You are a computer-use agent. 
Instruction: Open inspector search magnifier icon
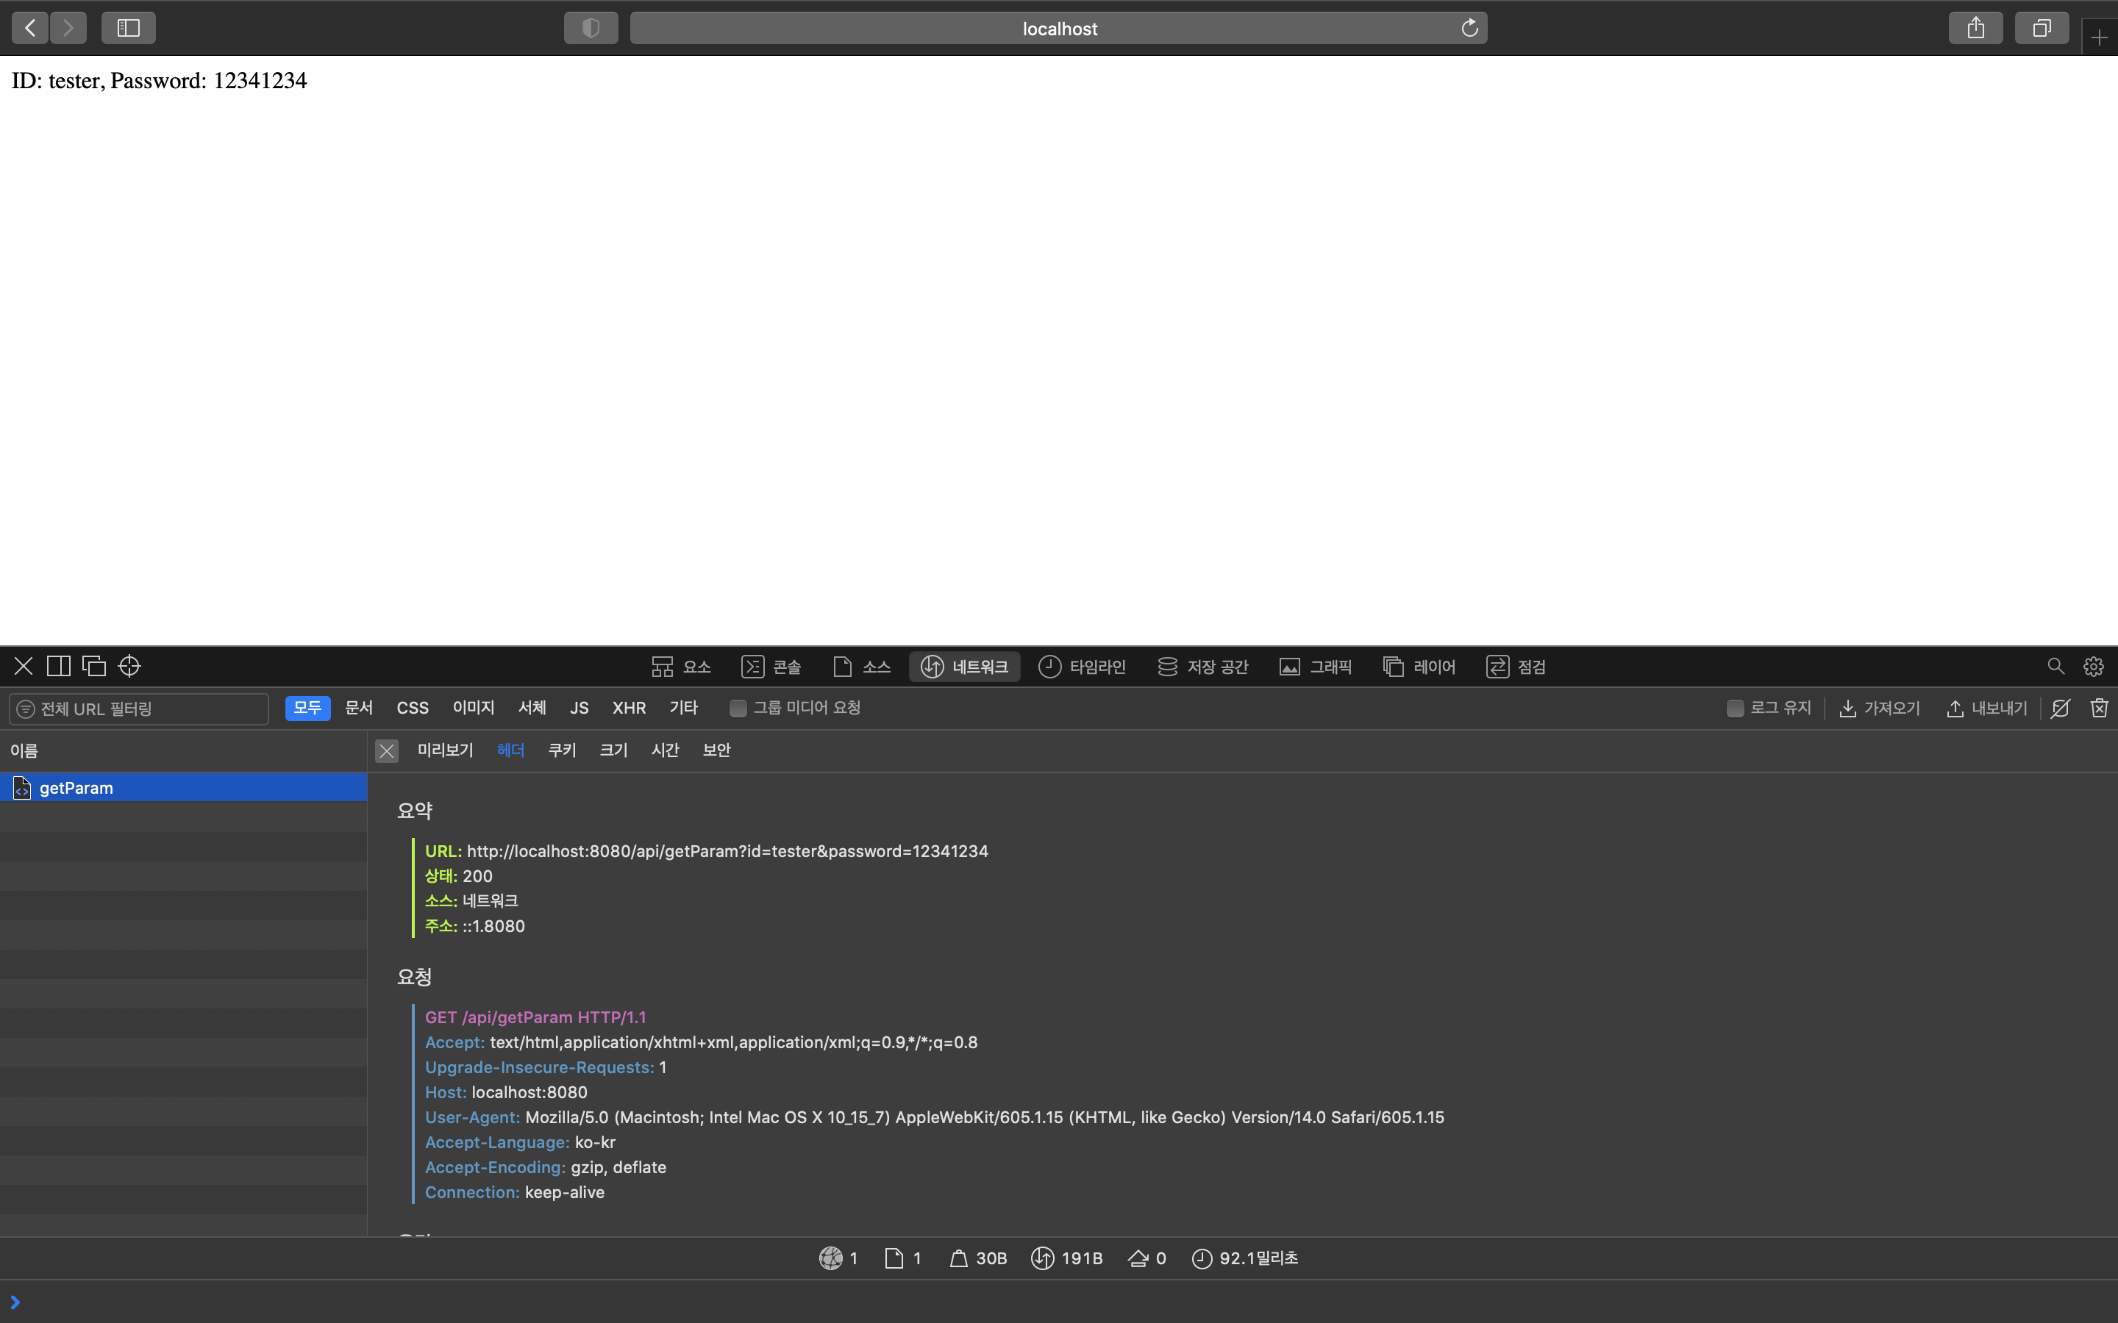tap(2055, 667)
